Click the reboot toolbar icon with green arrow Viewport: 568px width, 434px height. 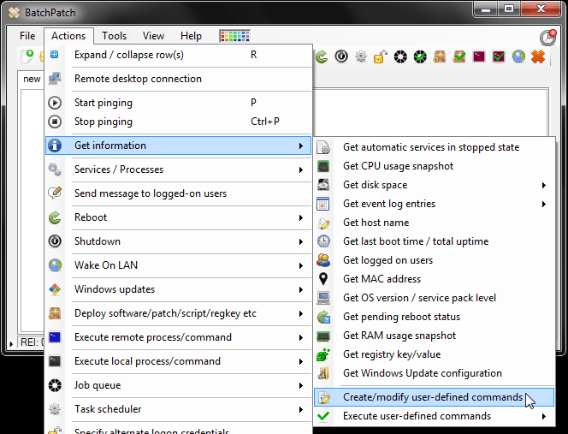(321, 56)
